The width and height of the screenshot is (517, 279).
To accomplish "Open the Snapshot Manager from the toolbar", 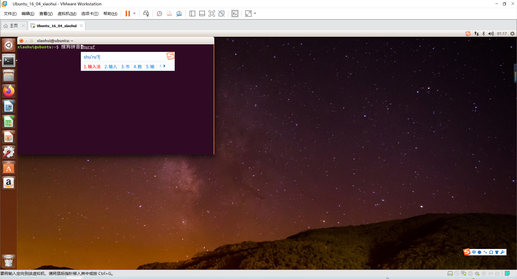I will 179,13.
